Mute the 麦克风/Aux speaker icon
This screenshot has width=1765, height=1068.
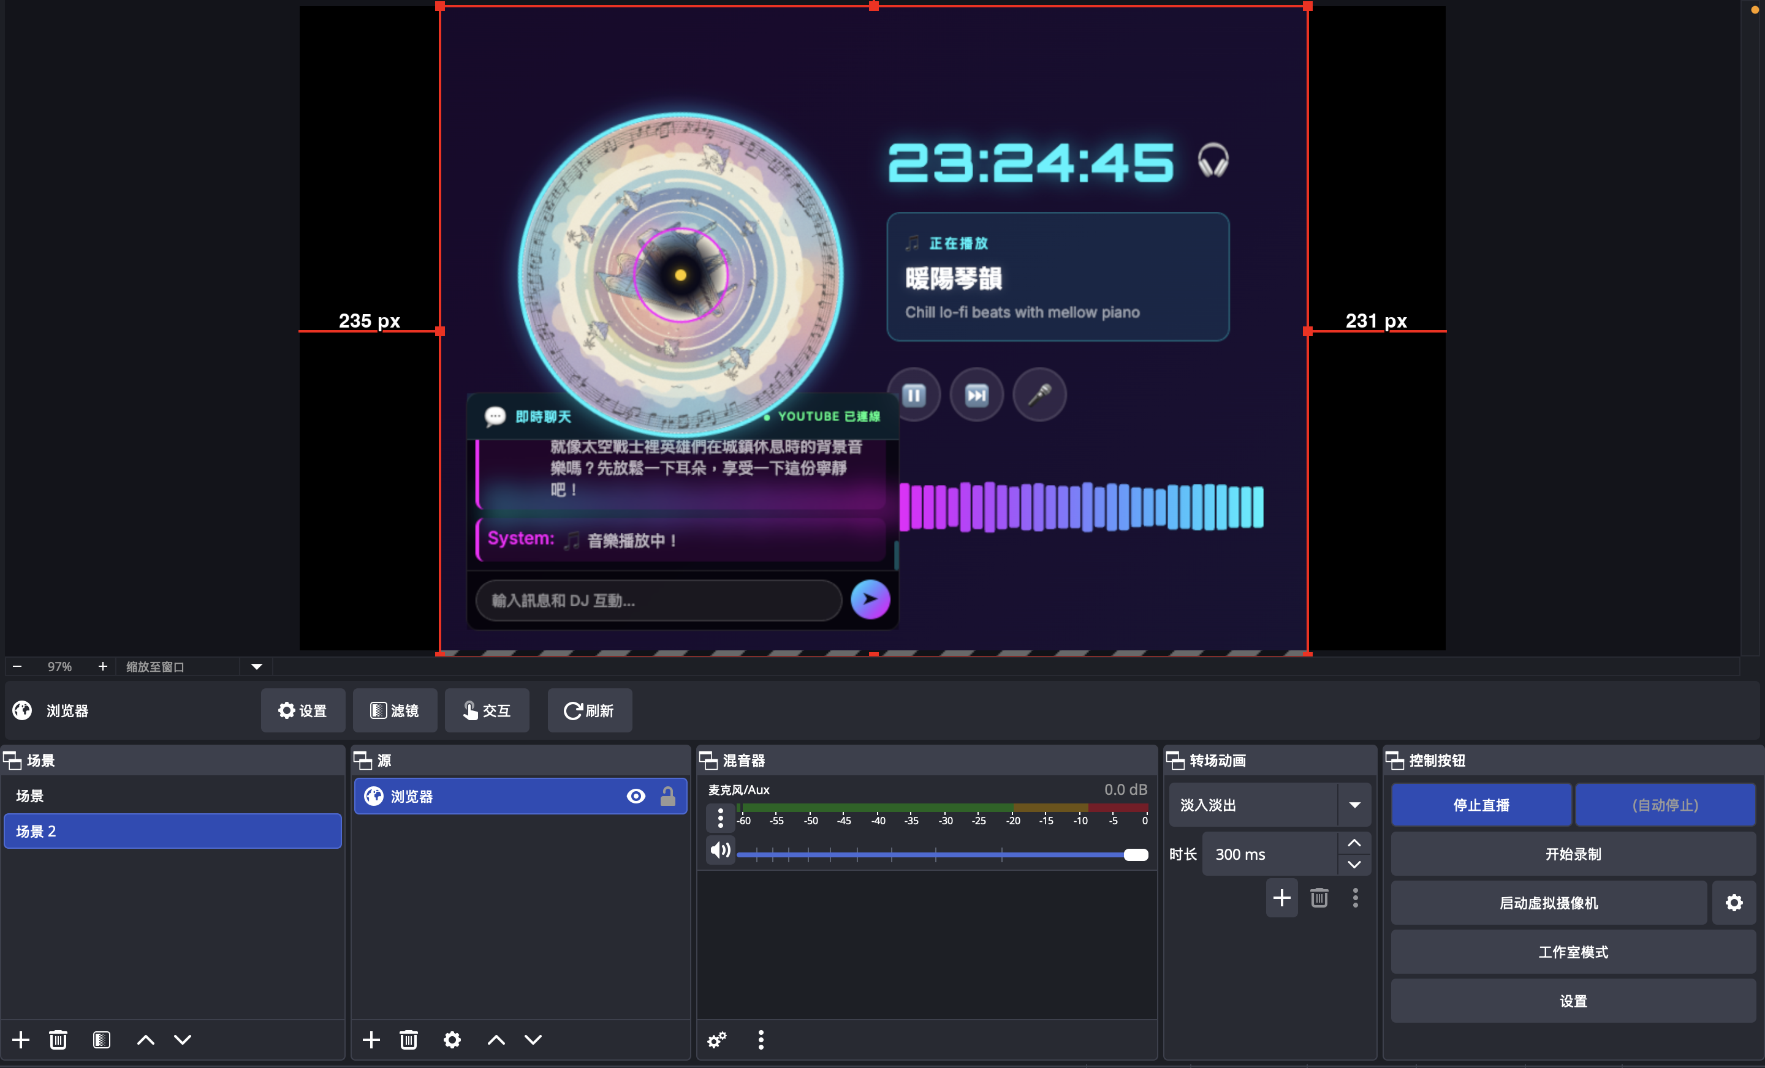pos(720,849)
